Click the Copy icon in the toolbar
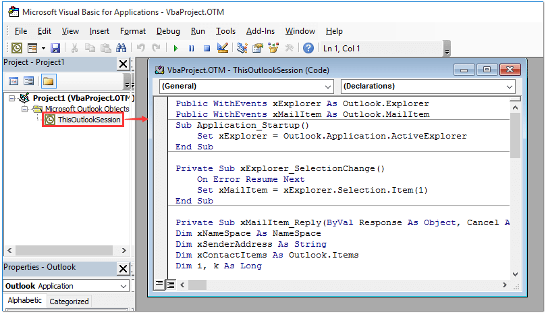546x315 pixels. [x=90, y=48]
